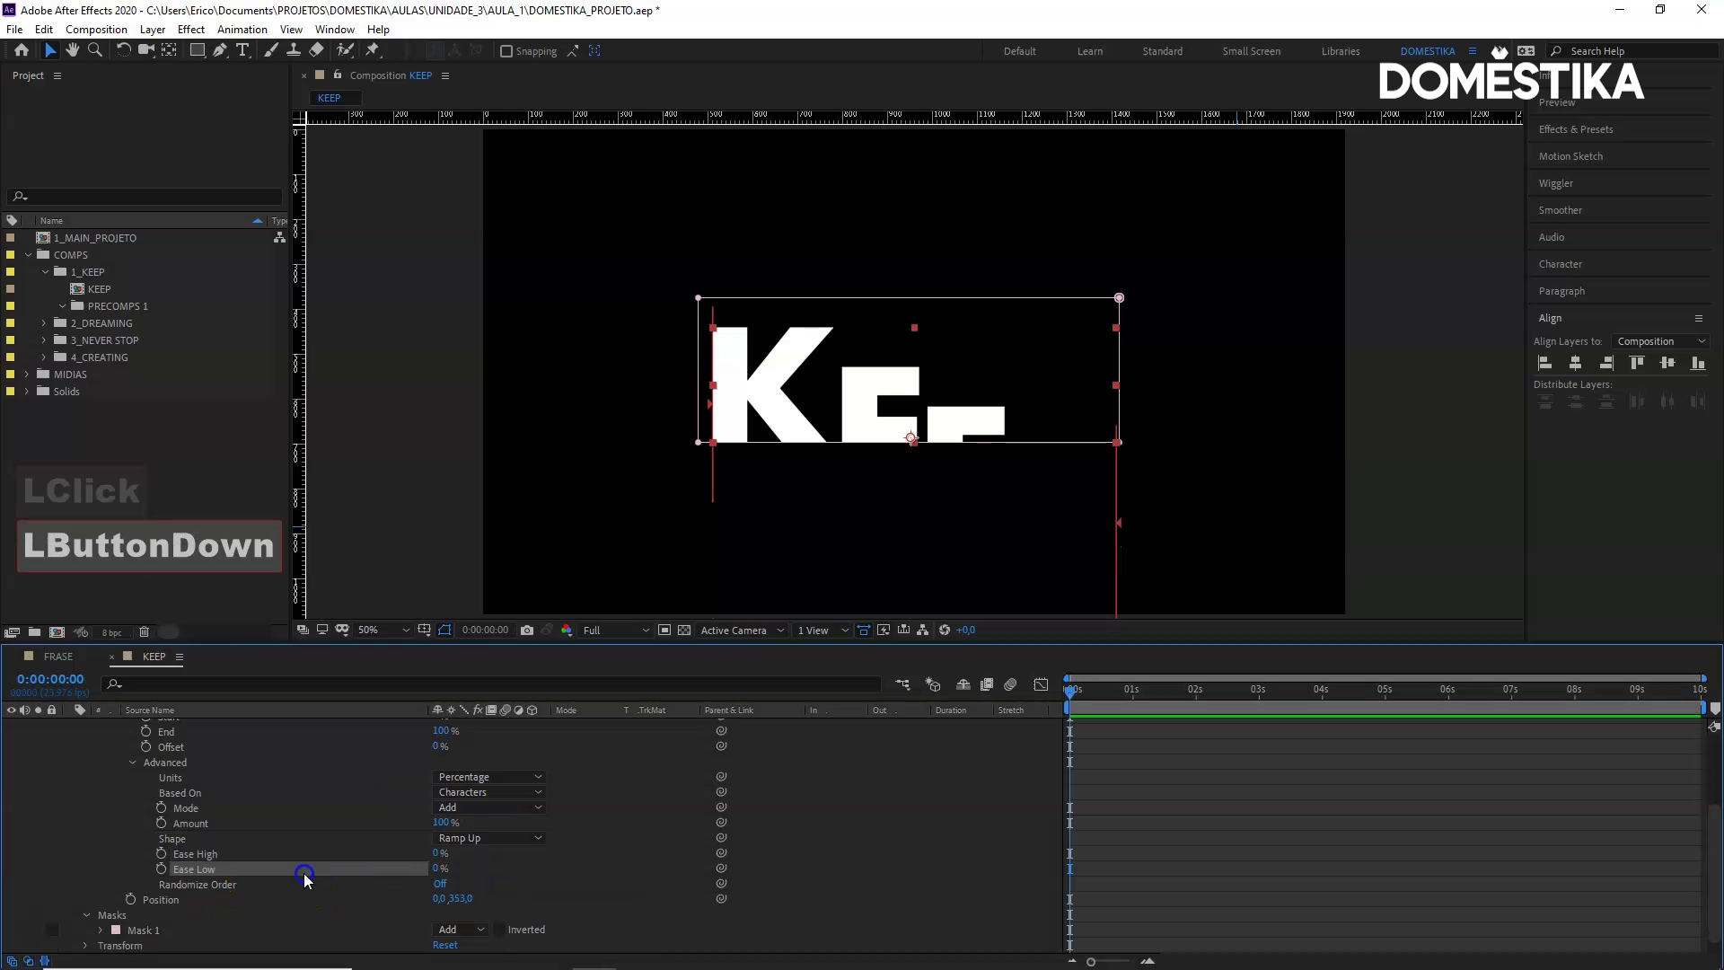Open 50% magnification dropdown
Viewport: 1724px width, 970px height.
pos(383,630)
